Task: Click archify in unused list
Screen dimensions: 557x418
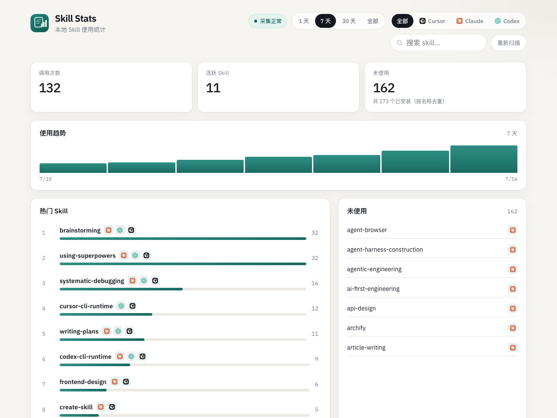Action: (356, 328)
